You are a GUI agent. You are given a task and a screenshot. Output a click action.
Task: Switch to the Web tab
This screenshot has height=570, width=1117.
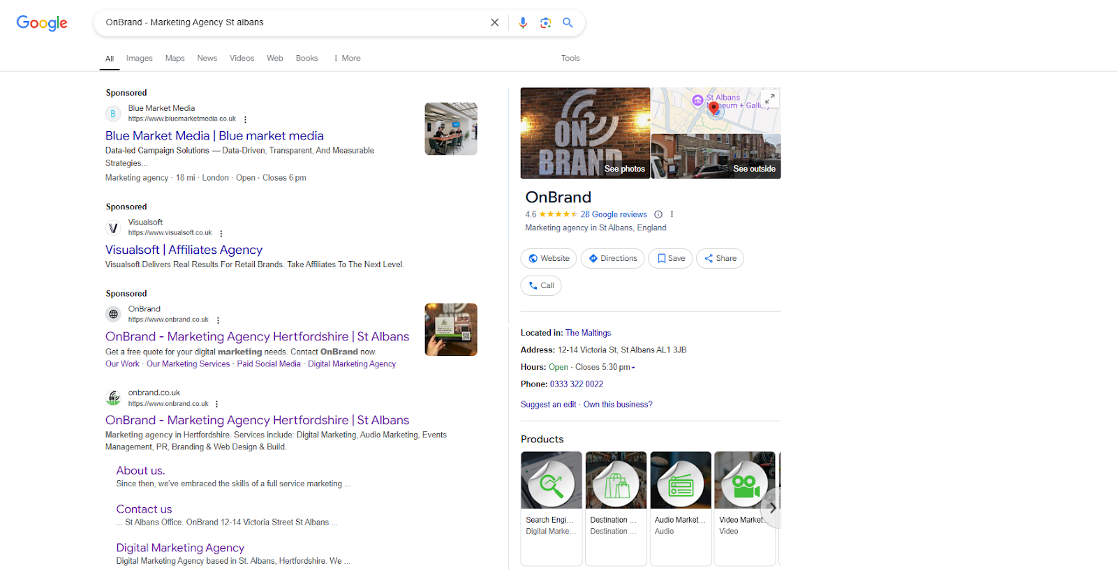pos(275,58)
